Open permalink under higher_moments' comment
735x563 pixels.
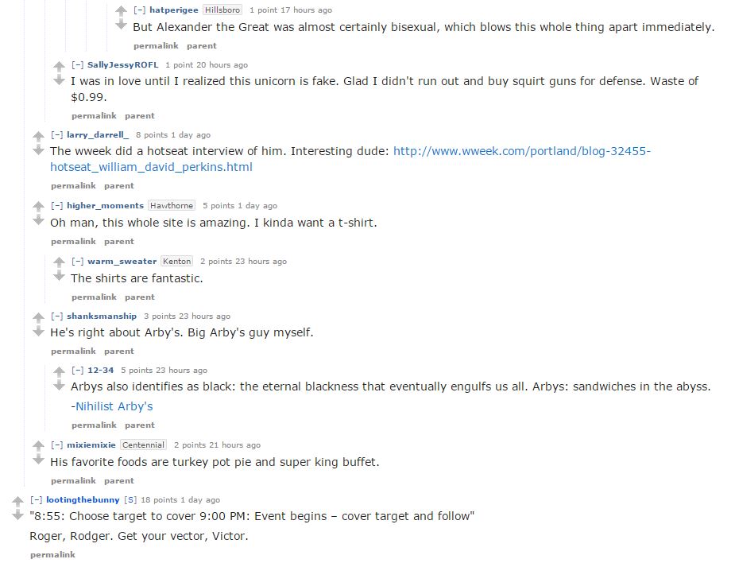point(73,242)
